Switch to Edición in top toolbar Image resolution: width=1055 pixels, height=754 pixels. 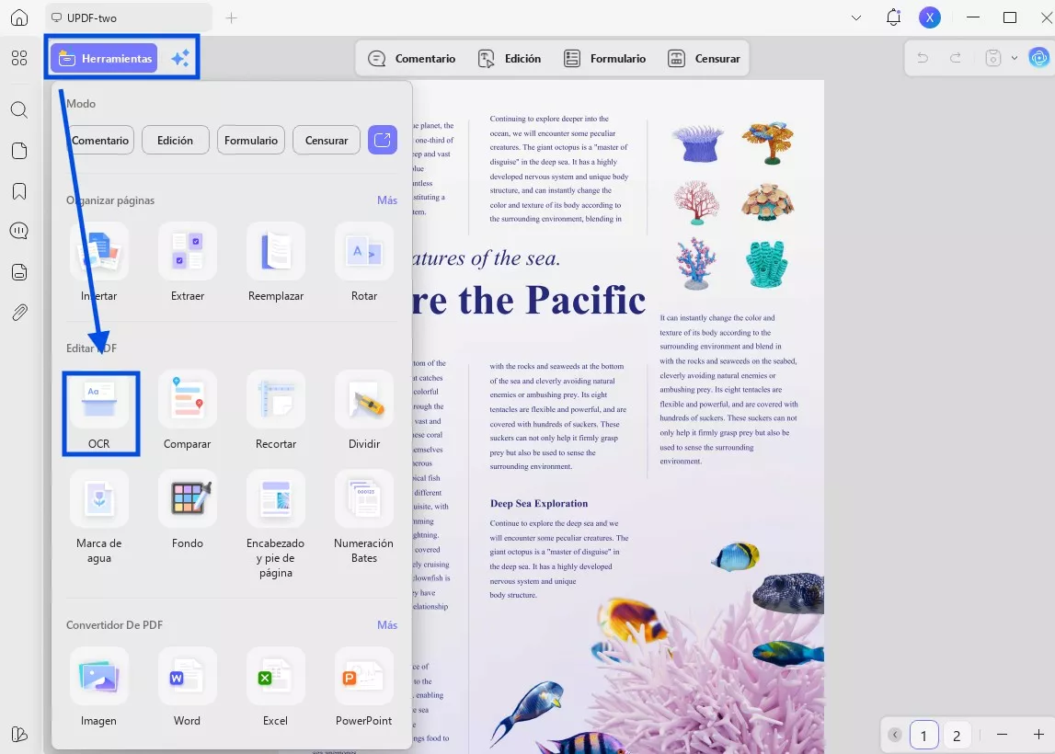510,59
